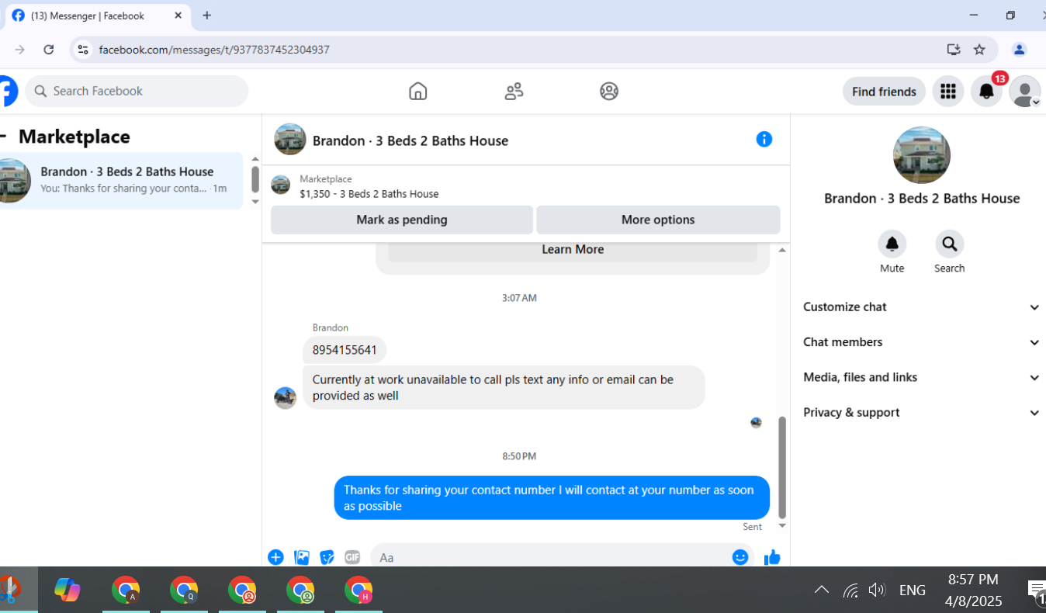Viewport: 1046px width, 613px height.
Task: Click scroll-down arrow of chat scrollbar
Action: click(x=782, y=526)
